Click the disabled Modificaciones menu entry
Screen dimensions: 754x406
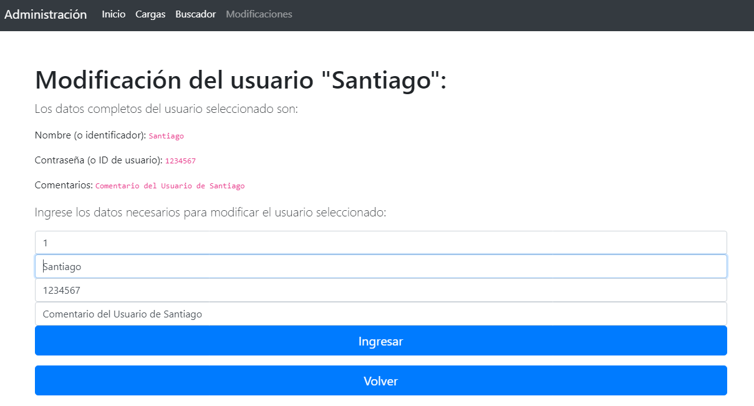click(259, 14)
